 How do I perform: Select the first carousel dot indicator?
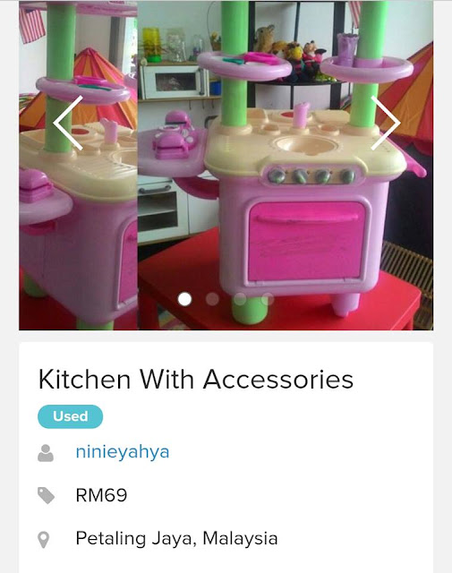(x=184, y=299)
